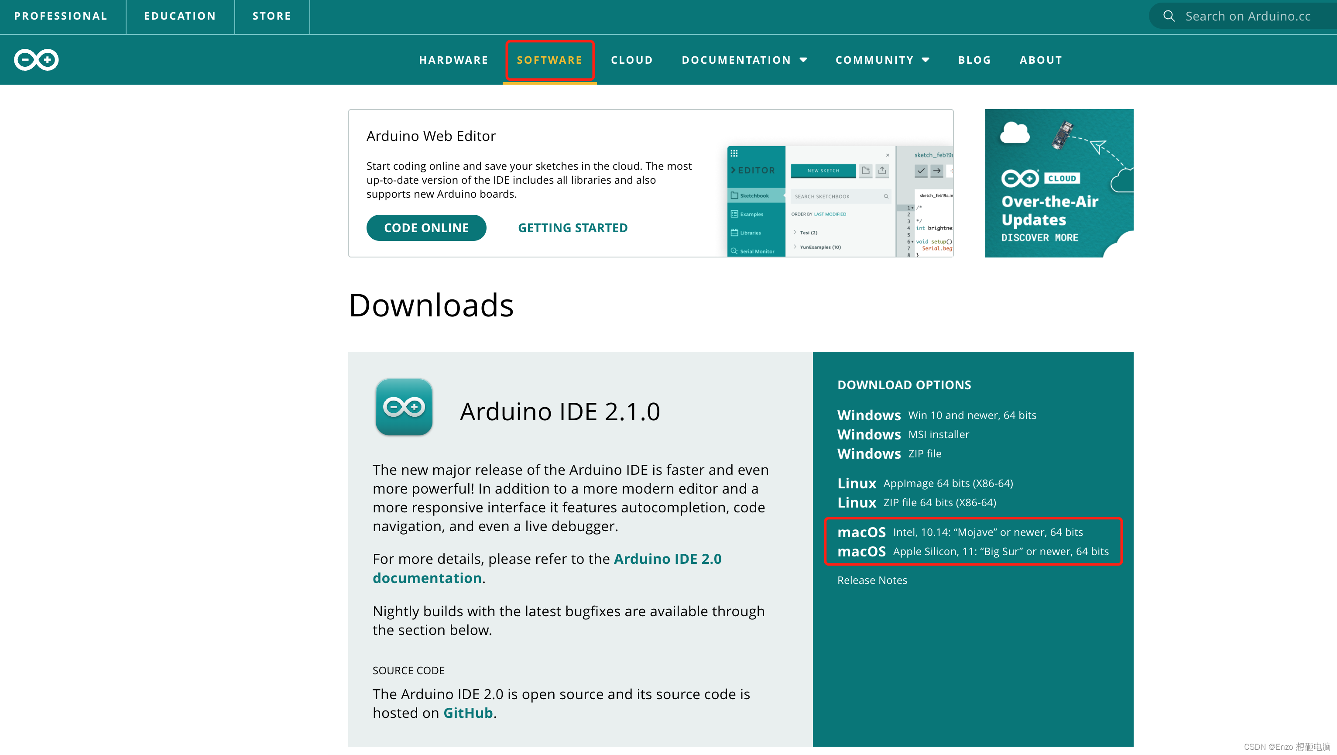Click the paper plane icon in banner
Screen dimensions: 1337x755
click(1098, 147)
